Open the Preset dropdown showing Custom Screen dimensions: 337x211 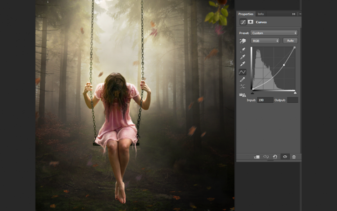tap(274, 33)
